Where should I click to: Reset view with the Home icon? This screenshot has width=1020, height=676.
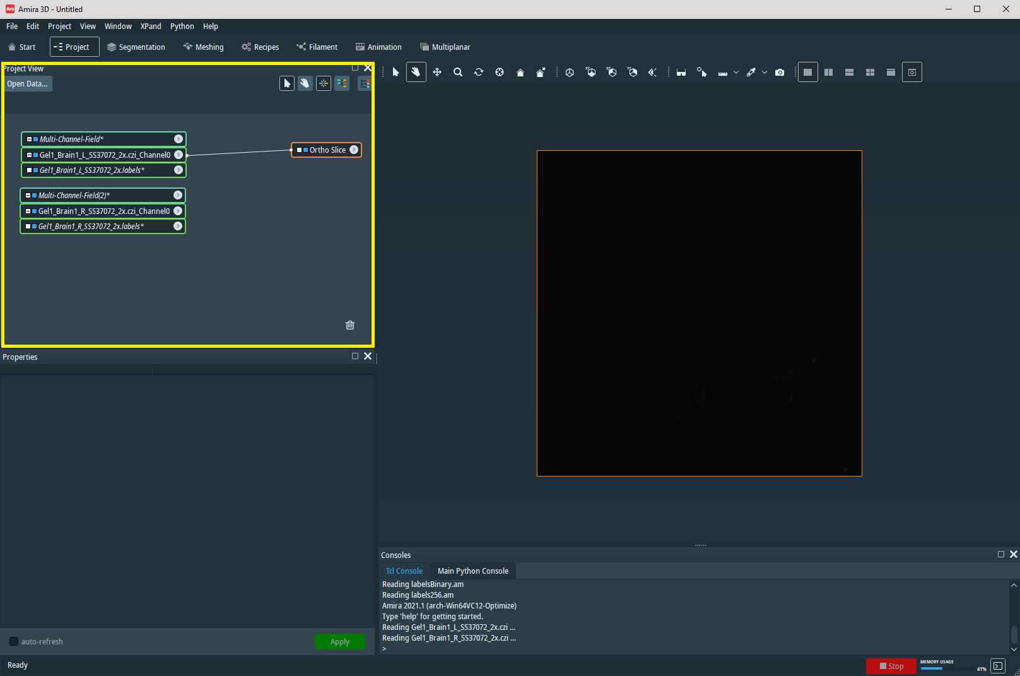pos(520,73)
